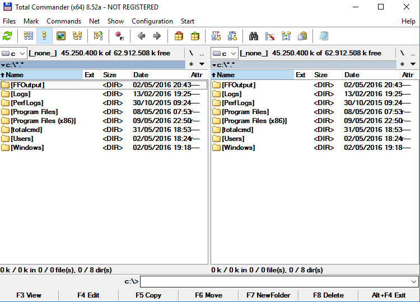Viewport: 420px width, 302px height.
Task: Select [Logs] folder in left panel
Action: [104, 94]
